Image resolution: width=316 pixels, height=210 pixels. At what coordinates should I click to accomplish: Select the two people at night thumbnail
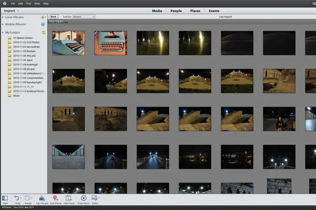click(279, 119)
